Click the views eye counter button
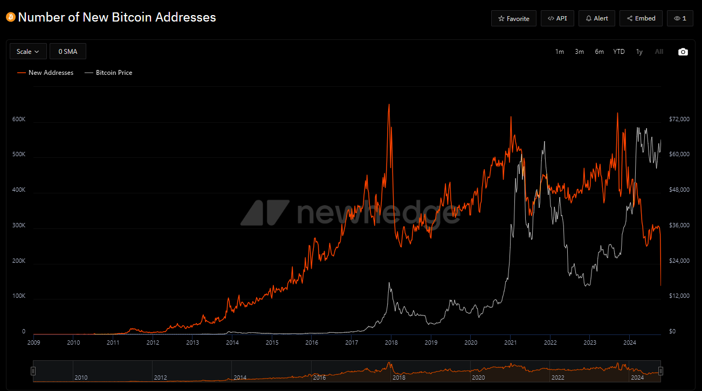Image resolution: width=702 pixels, height=391 pixels. pyautogui.click(x=680, y=18)
